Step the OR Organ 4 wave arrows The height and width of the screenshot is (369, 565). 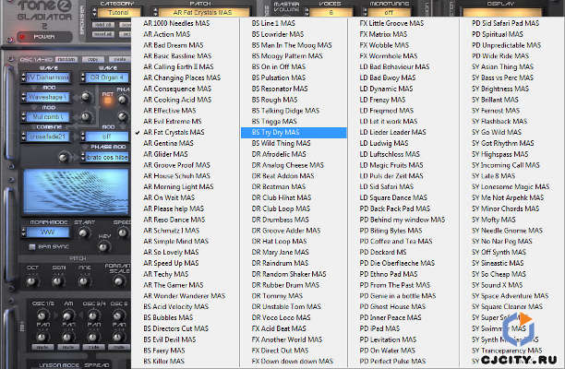coord(83,77)
